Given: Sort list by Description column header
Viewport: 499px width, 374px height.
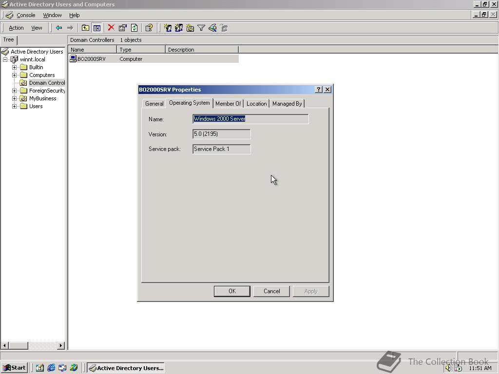Looking at the screenshot, I should [x=202, y=50].
